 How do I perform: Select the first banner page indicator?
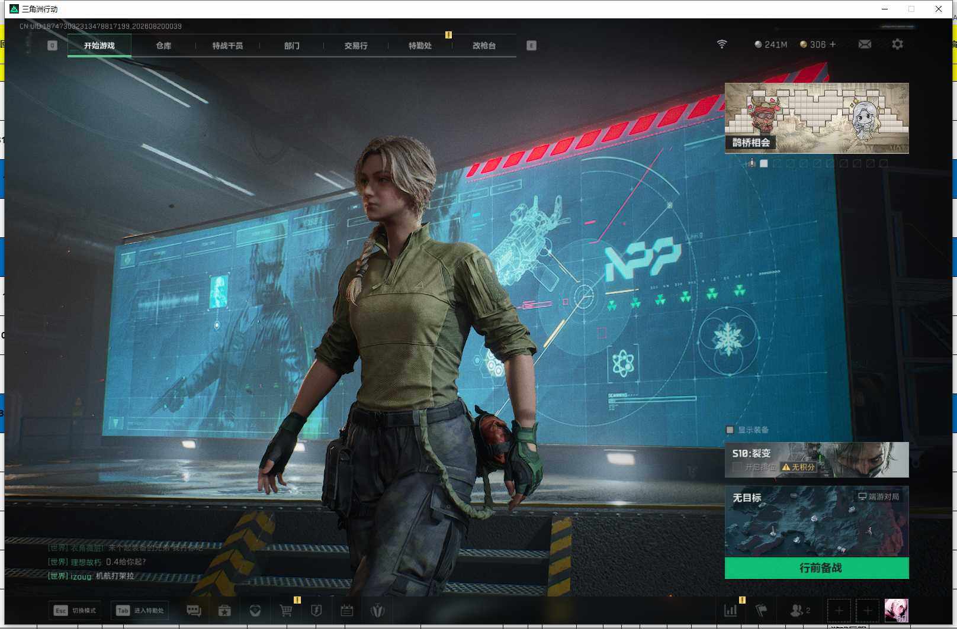pos(764,163)
